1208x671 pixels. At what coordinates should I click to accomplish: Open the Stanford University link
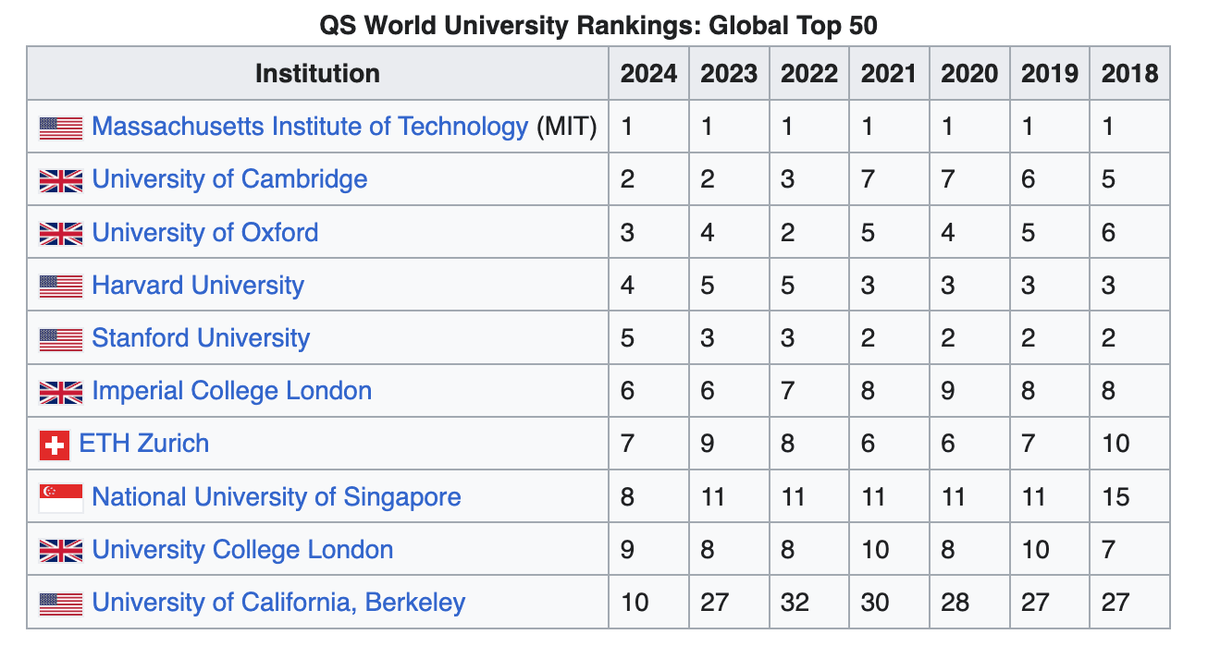tap(201, 338)
